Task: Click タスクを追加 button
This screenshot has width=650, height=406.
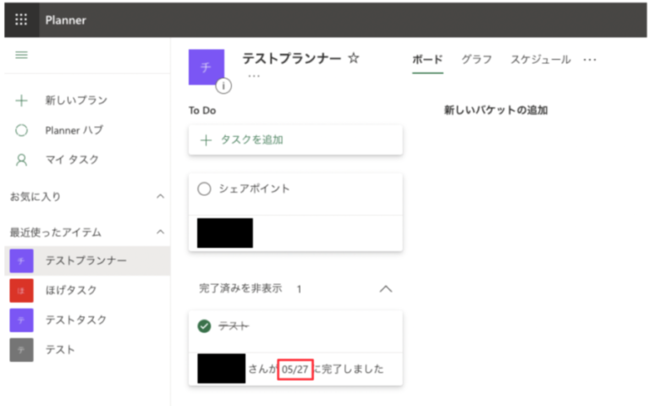Action: tap(295, 140)
